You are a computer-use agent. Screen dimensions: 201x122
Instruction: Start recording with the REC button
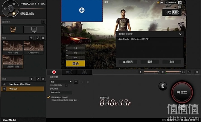click(182, 92)
